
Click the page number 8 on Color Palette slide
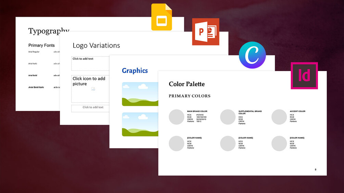316,169
